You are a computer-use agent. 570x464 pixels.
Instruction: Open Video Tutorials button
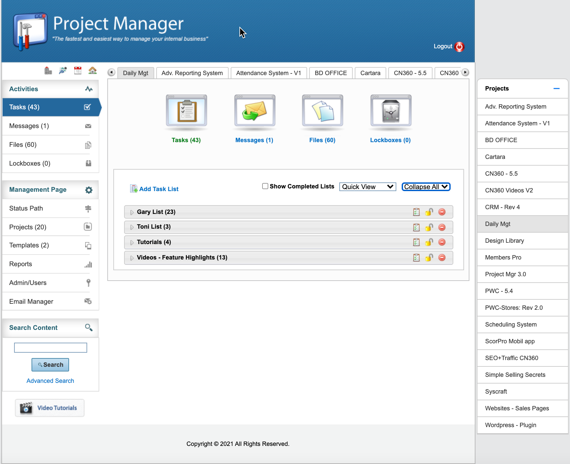pos(50,408)
